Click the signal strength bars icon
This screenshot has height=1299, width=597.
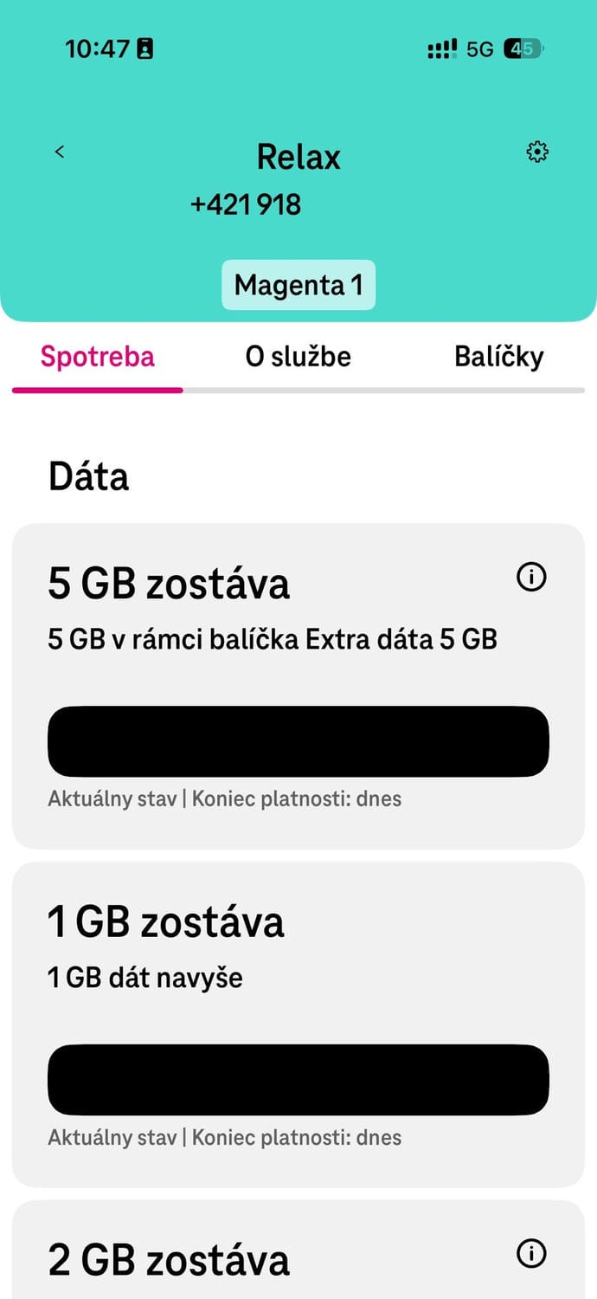point(440,48)
